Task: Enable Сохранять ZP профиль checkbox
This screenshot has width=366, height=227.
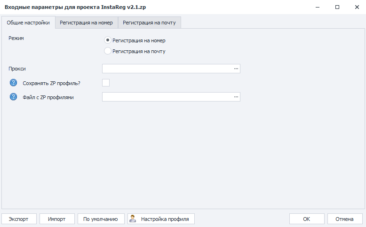Action: click(106, 83)
